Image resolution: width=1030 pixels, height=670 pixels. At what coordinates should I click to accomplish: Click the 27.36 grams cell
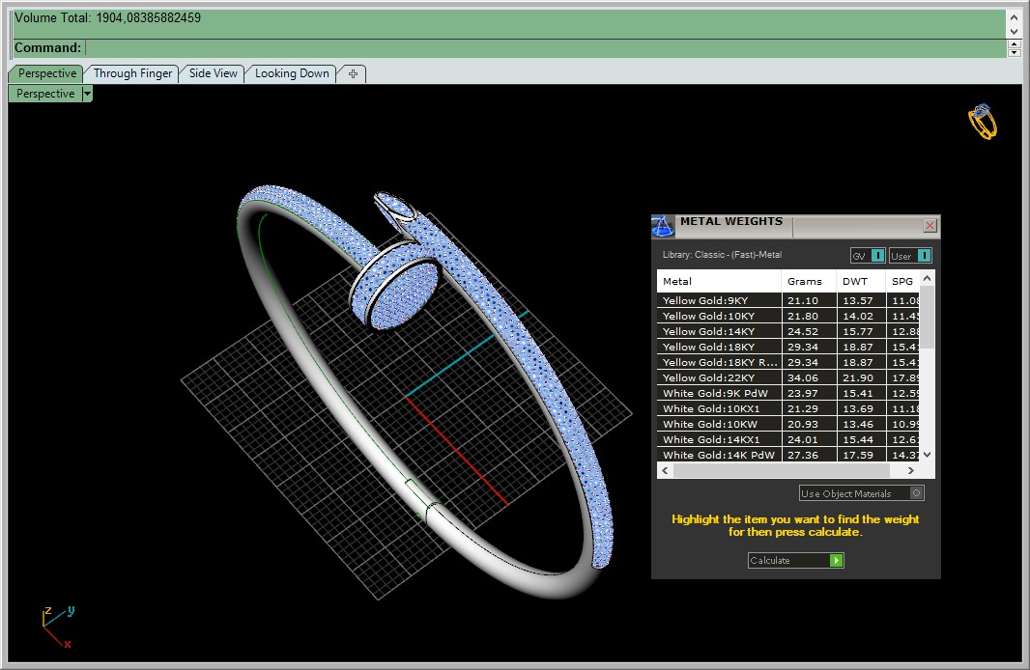pyautogui.click(x=809, y=455)
